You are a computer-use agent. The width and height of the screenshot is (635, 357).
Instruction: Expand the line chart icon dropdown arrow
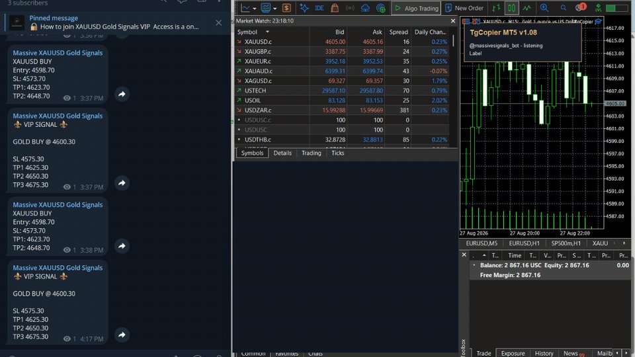click(x=254, y=9)
